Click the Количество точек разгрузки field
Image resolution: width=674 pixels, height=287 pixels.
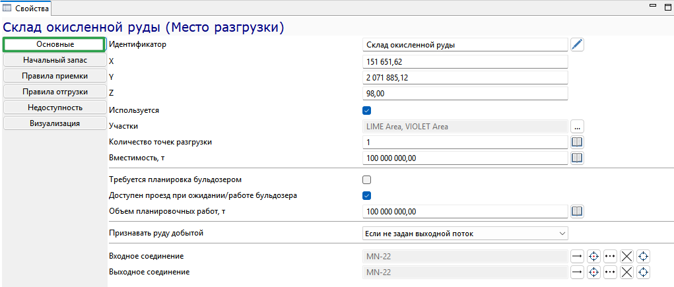465,142
